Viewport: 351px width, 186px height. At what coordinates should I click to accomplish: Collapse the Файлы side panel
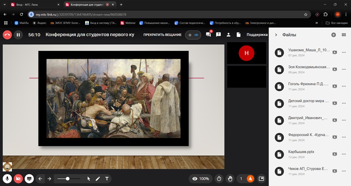[x=276, y=35]
